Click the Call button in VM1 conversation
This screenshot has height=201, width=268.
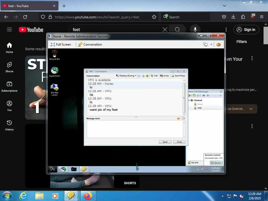click(x=154, y=76)
